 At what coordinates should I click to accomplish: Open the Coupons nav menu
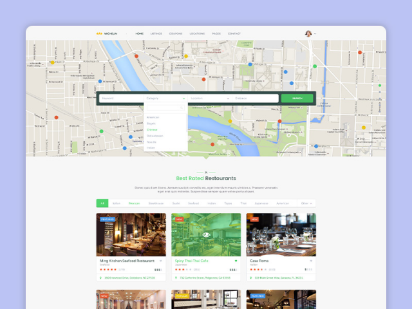click(x=176, y=33)
